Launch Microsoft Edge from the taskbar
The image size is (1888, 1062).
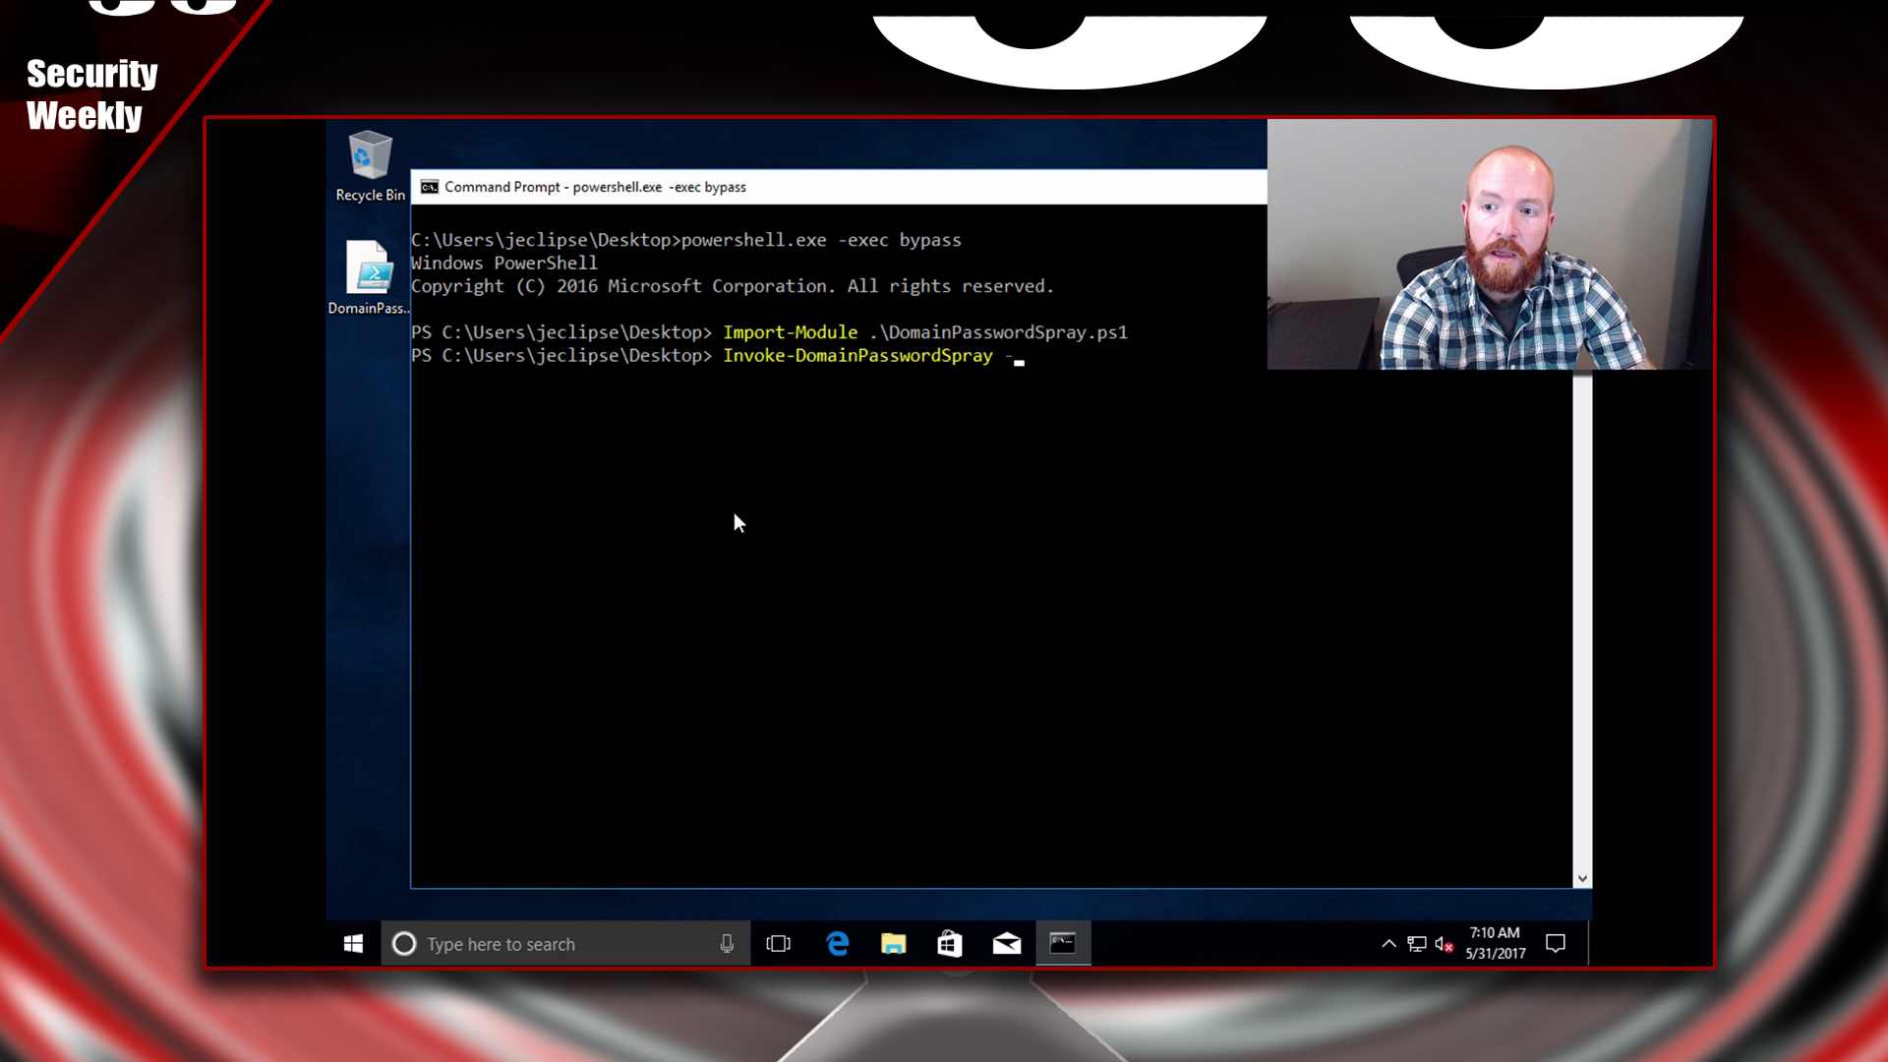click(838, 944)
